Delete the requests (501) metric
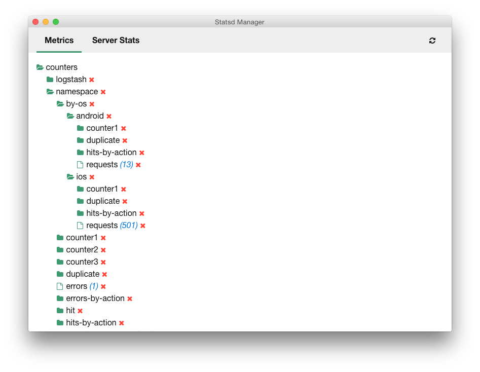This screenshot has height=372, width=480. point(143,226)
